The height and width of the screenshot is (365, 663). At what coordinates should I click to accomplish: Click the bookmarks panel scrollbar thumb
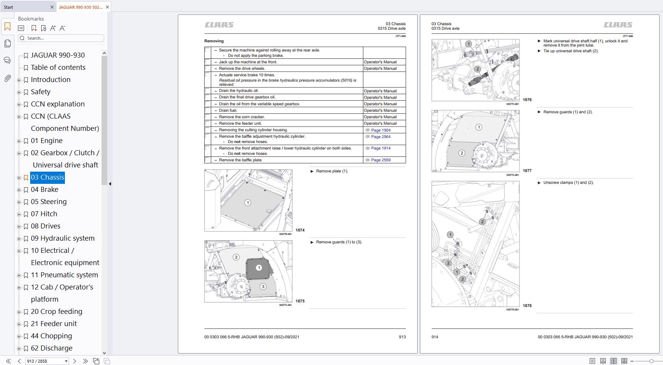[x=105, y=120]
